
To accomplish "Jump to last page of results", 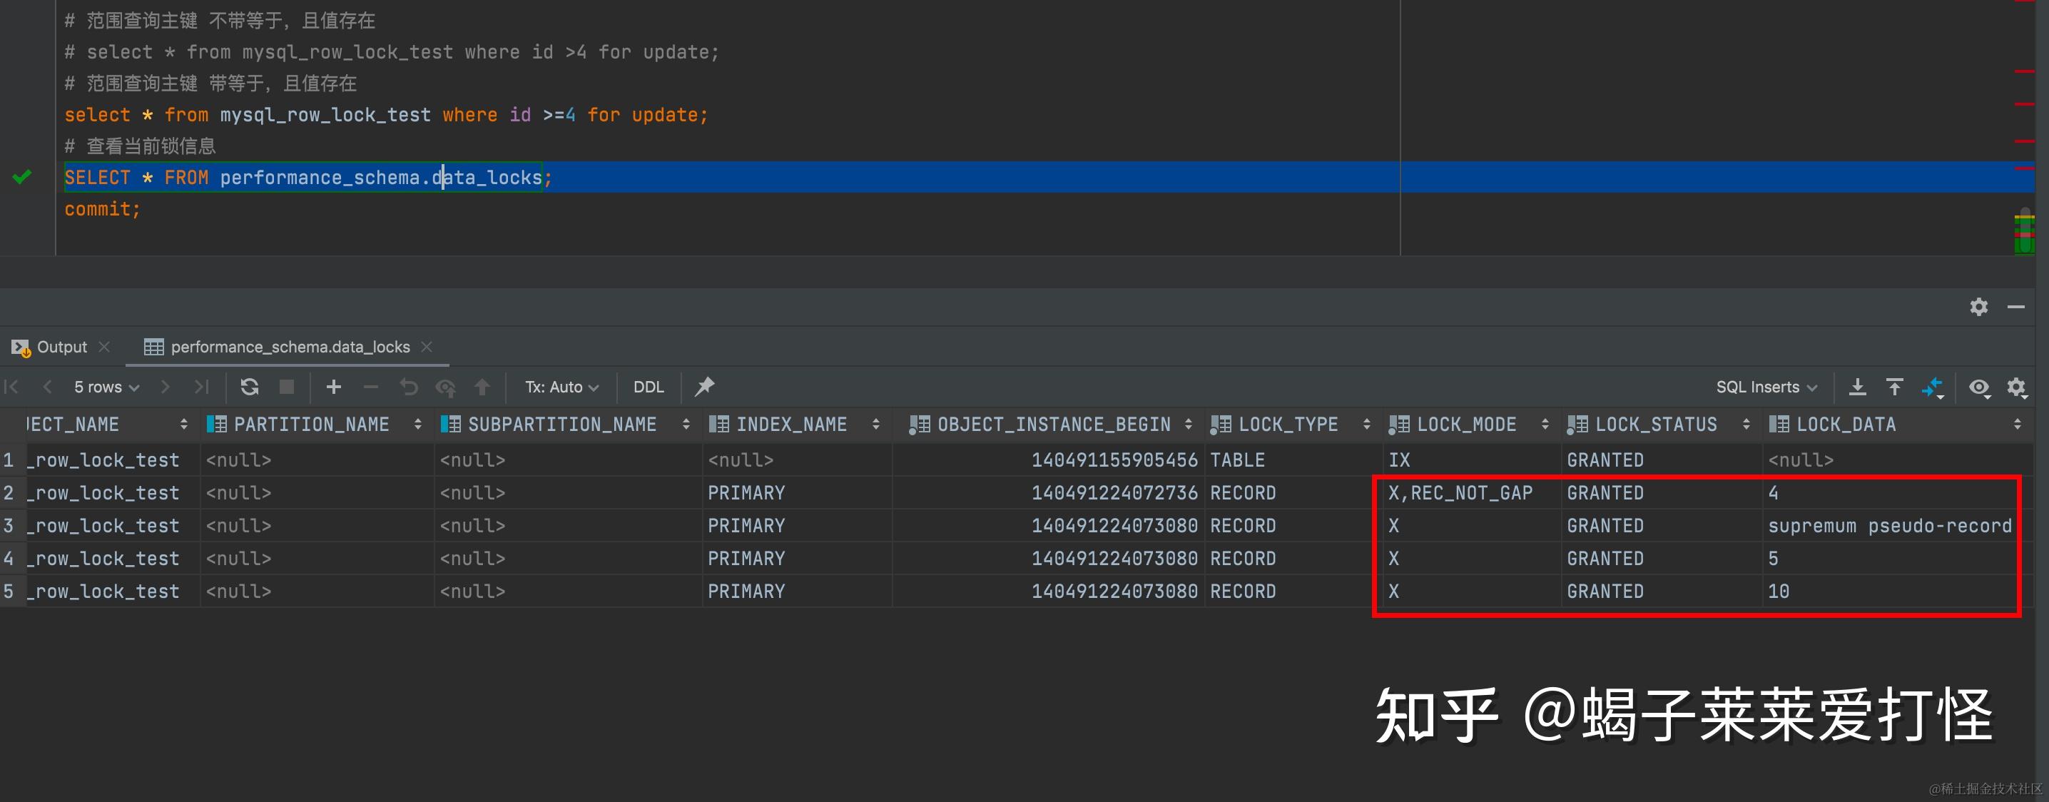I will 201,387.
